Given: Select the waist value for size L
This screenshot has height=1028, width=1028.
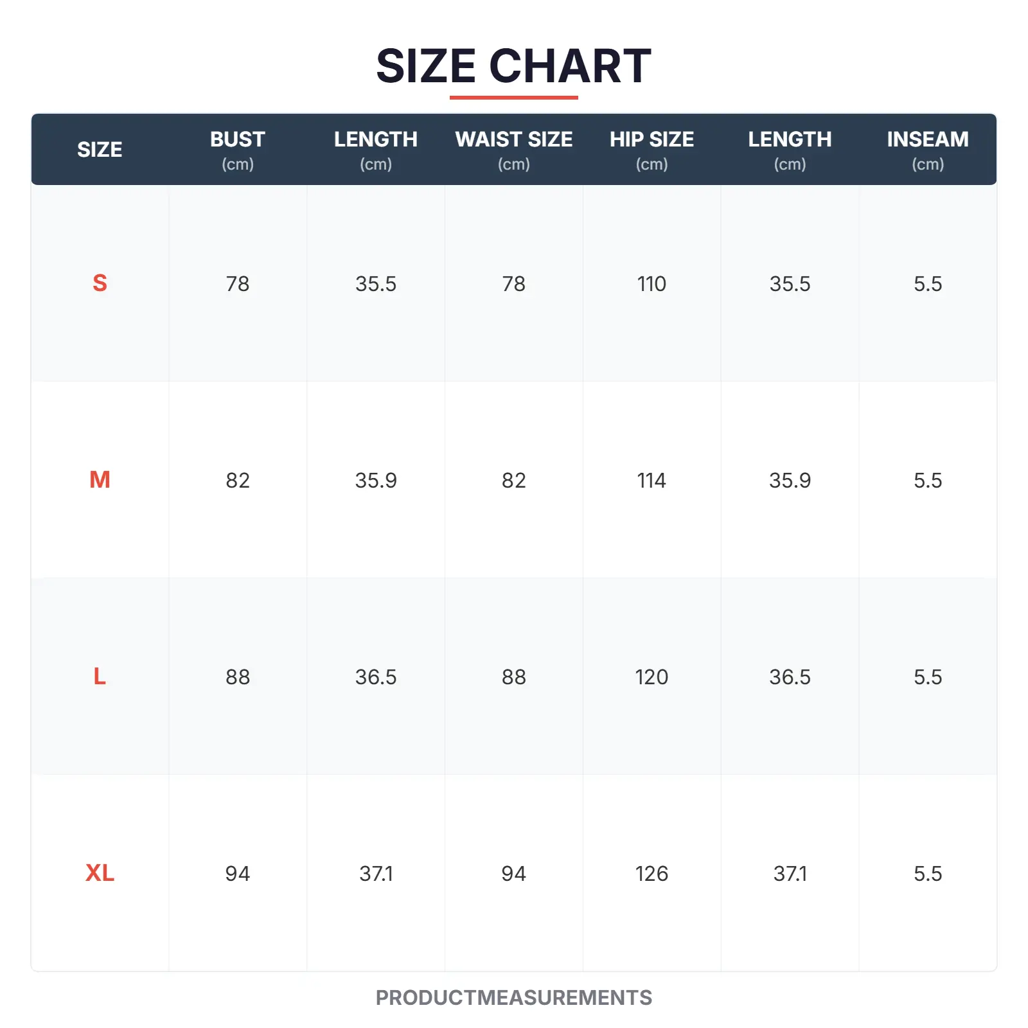Looking at the screenshot, I should click(x=513, y=677).
